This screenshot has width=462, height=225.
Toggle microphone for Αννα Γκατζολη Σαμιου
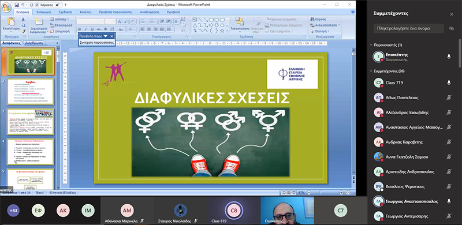pyautogui.click(x=449, y=157)
